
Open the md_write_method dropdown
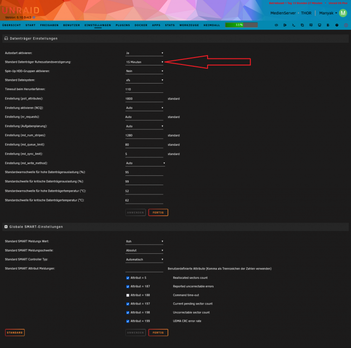click(145, 163)
